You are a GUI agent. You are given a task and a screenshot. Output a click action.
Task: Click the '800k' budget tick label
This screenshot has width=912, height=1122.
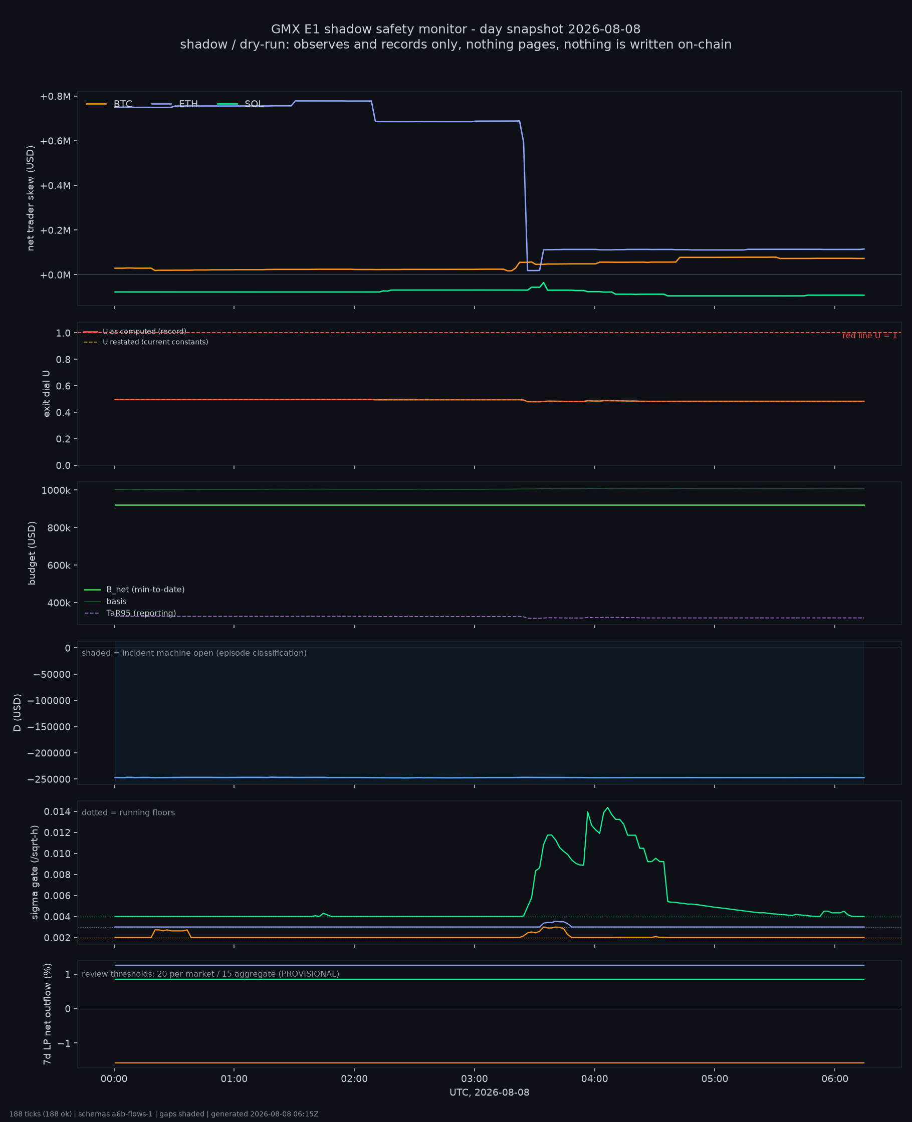[59, 527]
